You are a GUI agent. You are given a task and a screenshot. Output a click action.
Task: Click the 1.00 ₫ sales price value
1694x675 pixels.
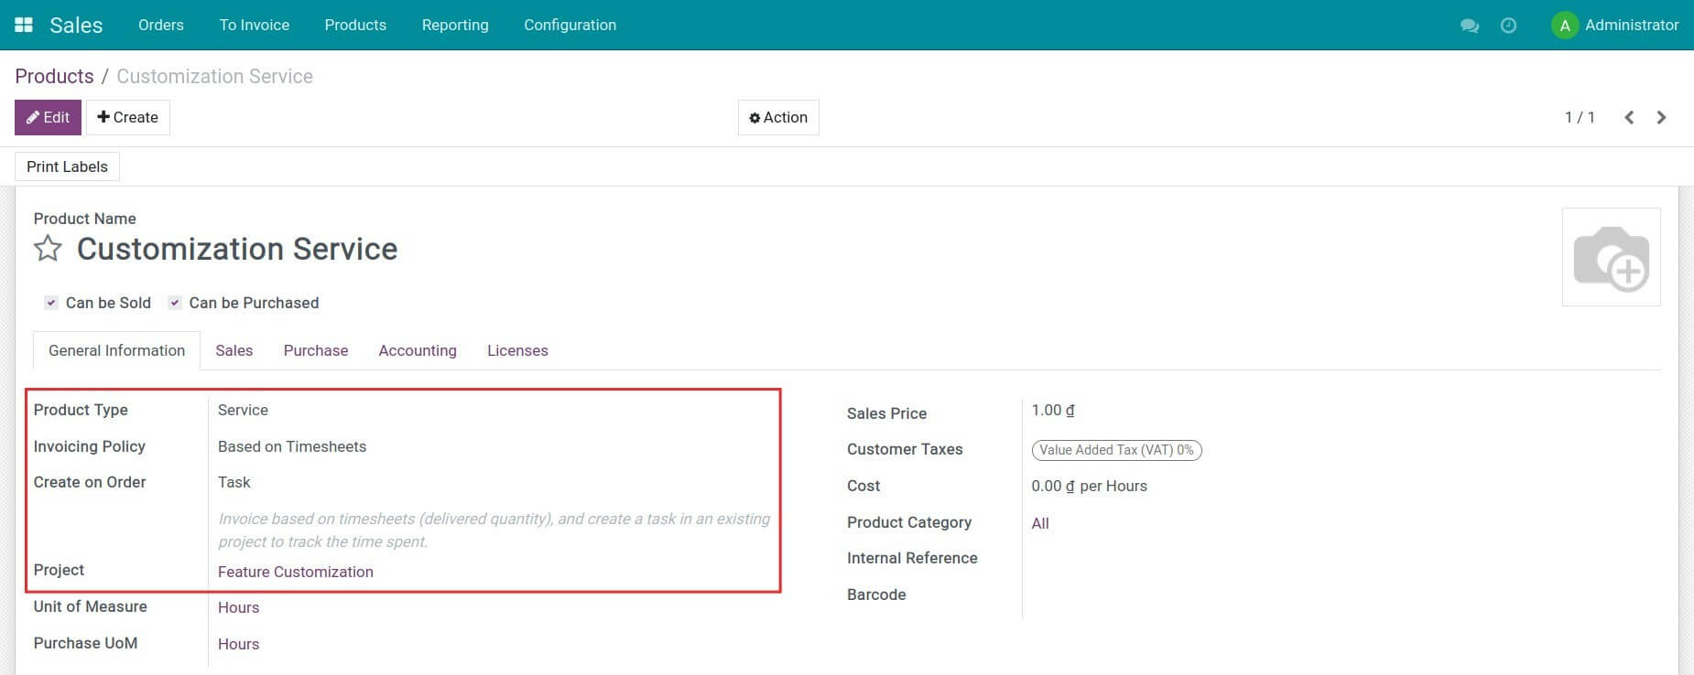(1053, 411)
